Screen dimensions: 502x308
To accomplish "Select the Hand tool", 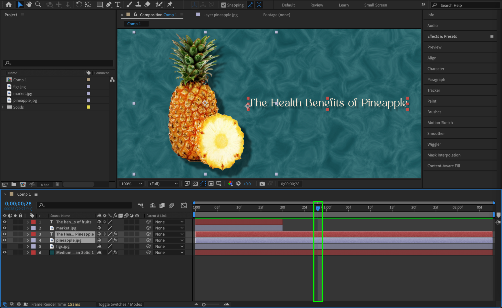I will 29,4.
